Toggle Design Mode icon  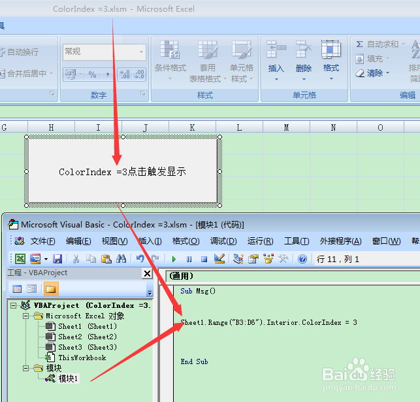[x=219, y=259]
